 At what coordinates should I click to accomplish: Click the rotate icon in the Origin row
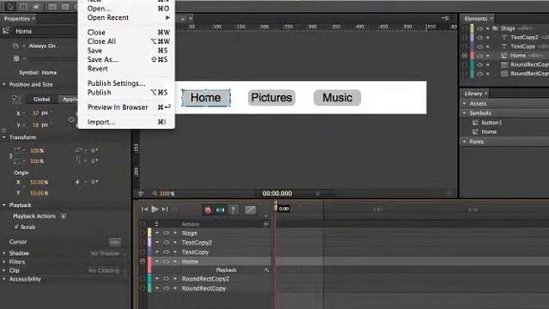tap(77, 182)
